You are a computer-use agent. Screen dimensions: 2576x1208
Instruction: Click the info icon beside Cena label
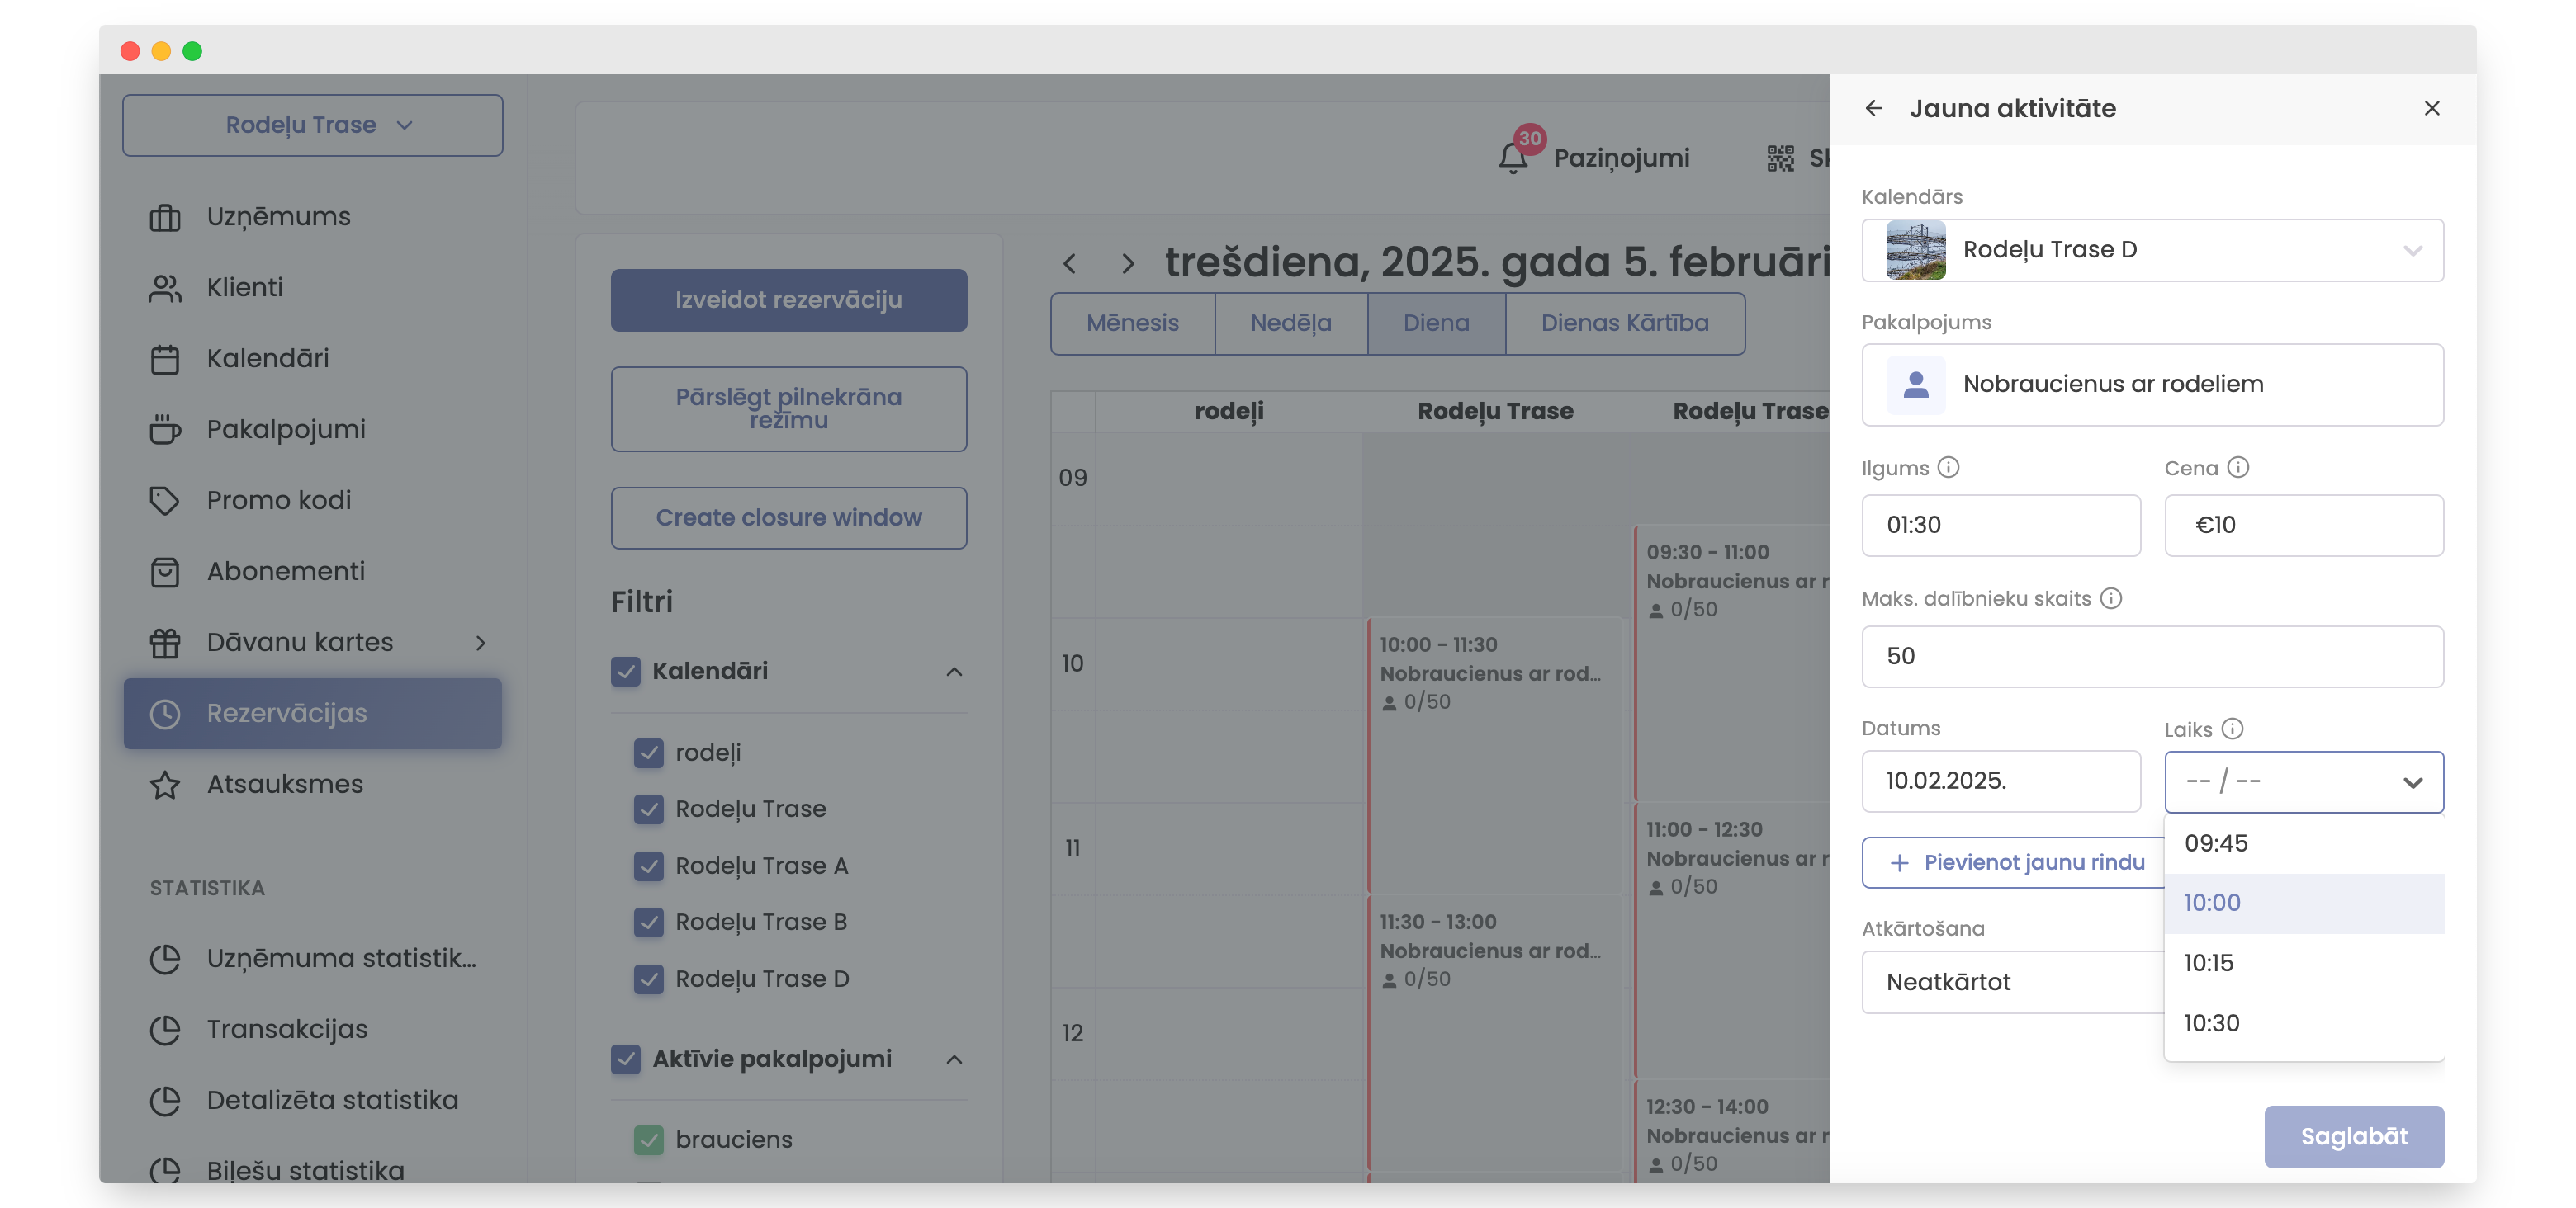tap(2238, 466)
